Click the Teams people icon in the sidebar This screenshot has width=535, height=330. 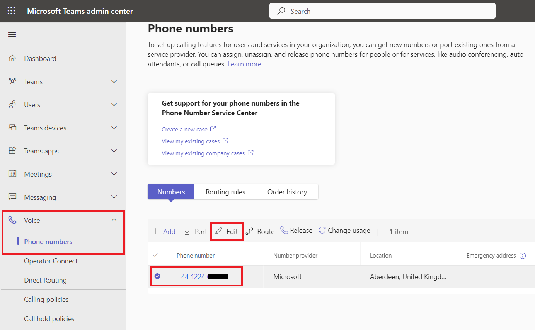pos(12,81)
